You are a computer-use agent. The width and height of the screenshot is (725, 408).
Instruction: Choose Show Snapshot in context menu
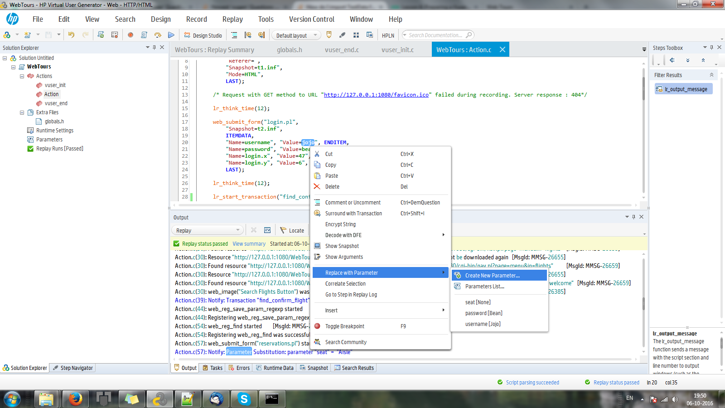pos(342,246)
